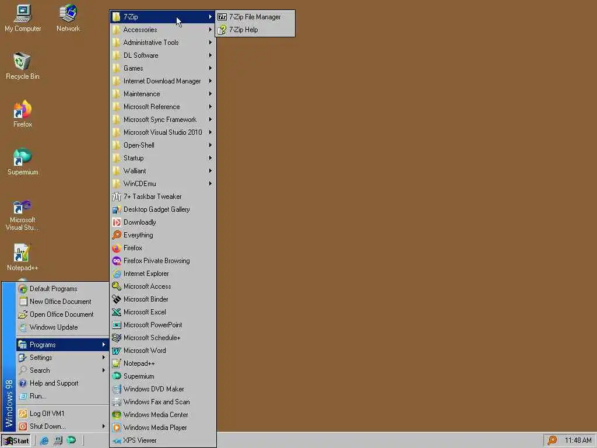Click the Supermium quick launch icon
This screenshot has height=448, width=597.
[x=71, y=440]
